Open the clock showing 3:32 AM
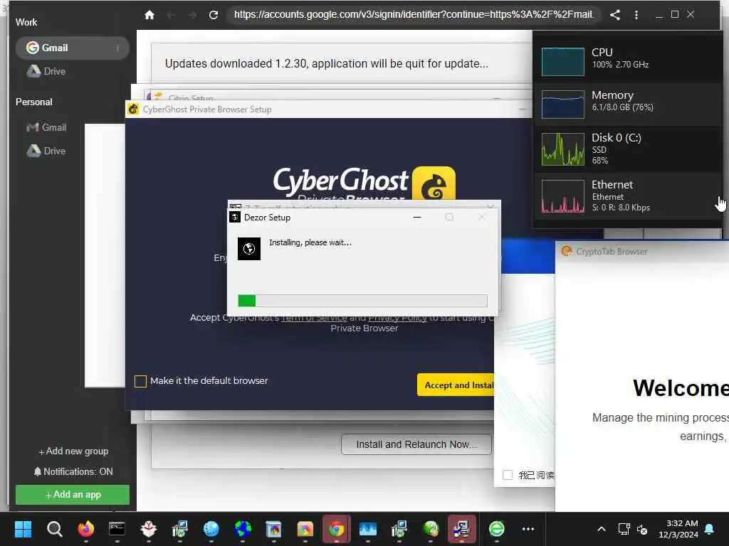 tap(678, 529)
